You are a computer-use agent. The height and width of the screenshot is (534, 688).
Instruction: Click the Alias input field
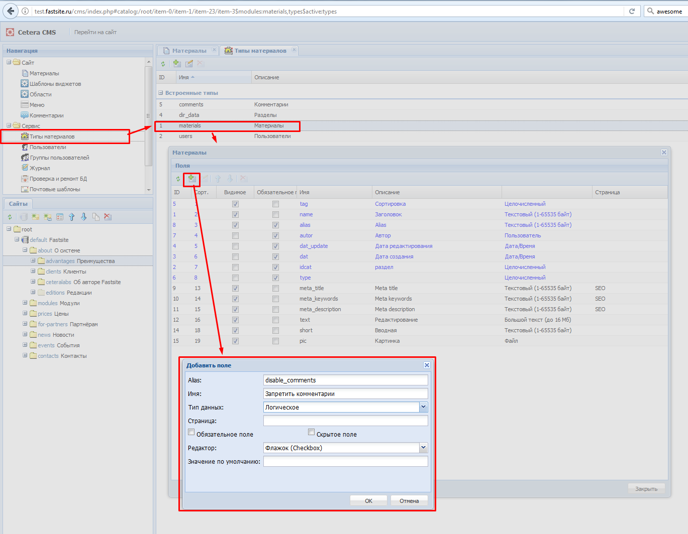point(346,380)
